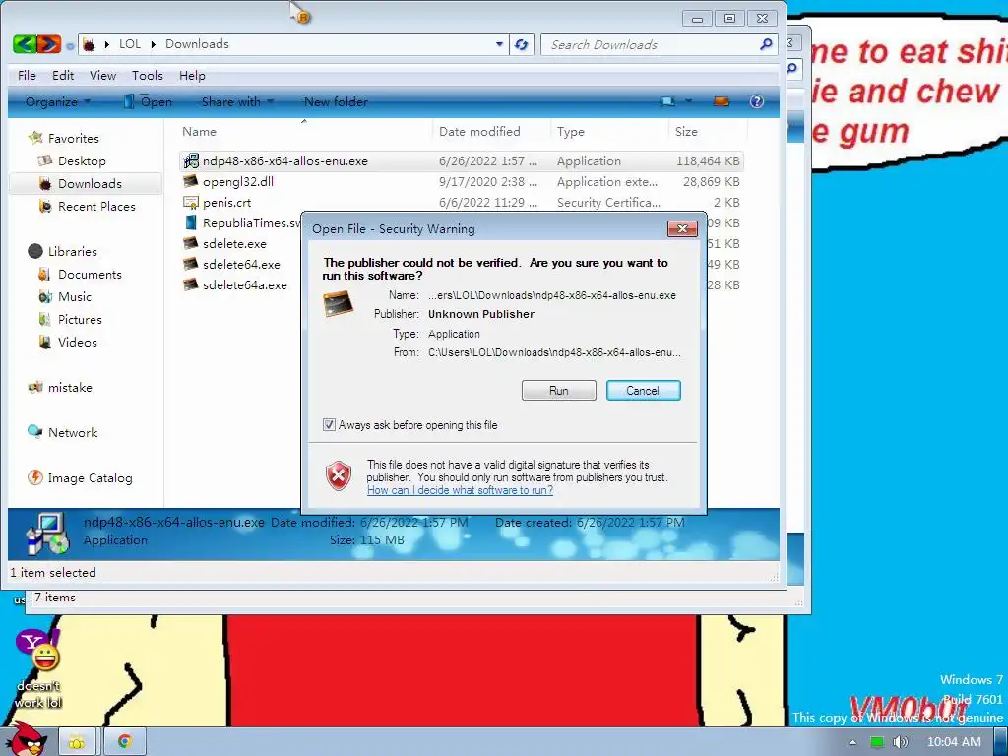Click the red shield warning icon
The image size is (1008, 756).
[339, 476]
